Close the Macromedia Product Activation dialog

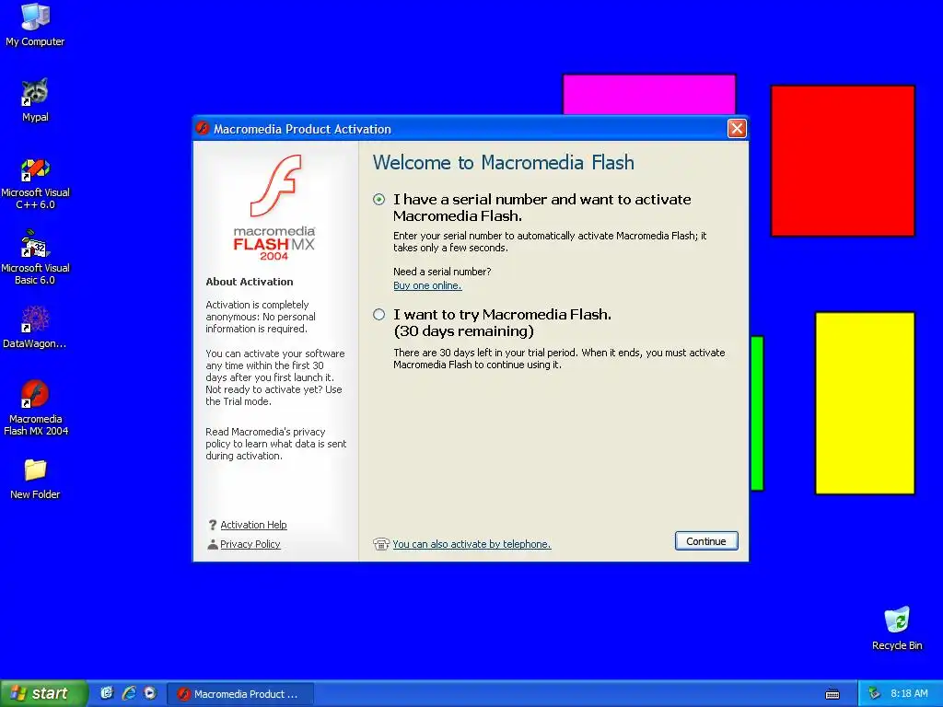(737, 129)
